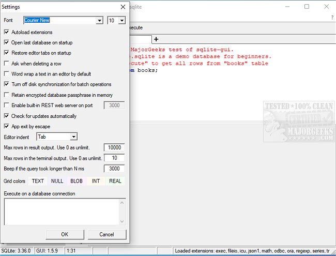Open the font size dropdown

[x=122, y=21]
